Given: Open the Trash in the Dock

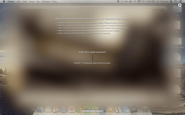Looking at the screenshot, I should pos(145,109).
